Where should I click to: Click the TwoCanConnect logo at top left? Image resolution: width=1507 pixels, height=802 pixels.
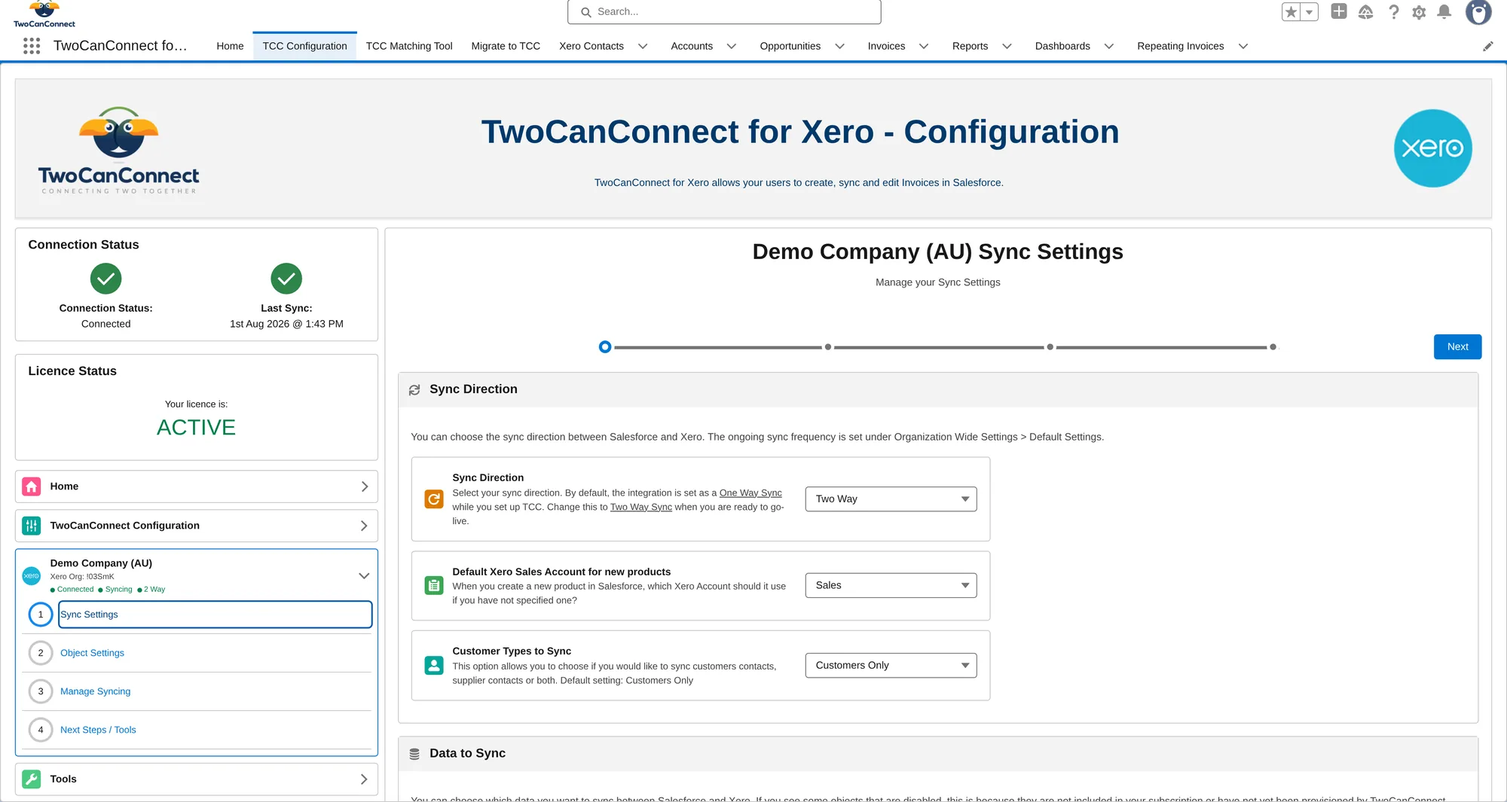[x=44, y=14]
